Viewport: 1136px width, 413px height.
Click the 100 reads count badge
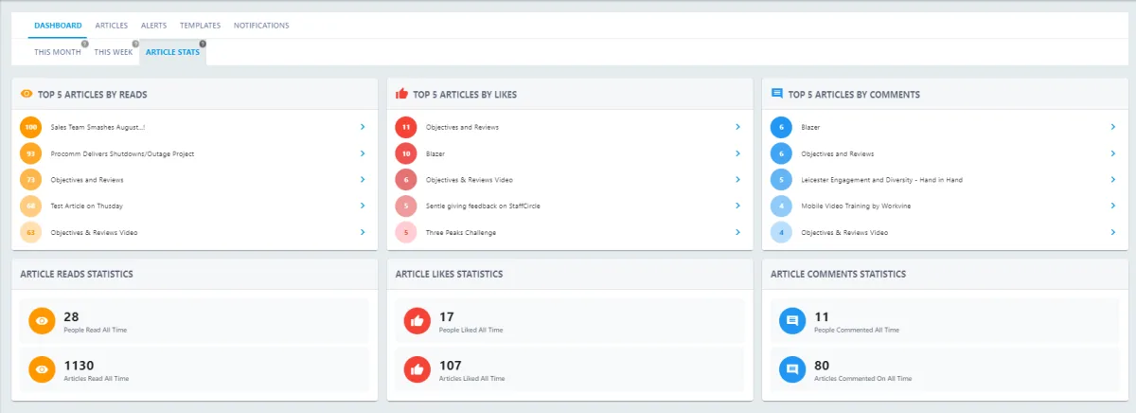coord(31,127)
